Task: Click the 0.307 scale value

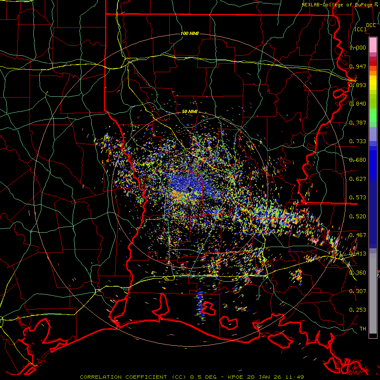Action: pyautogui.click(x=358, y=291)
